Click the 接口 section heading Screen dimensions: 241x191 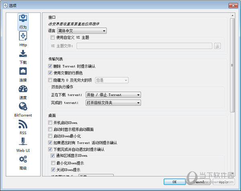pyautogui.click(x=52, y=17)
